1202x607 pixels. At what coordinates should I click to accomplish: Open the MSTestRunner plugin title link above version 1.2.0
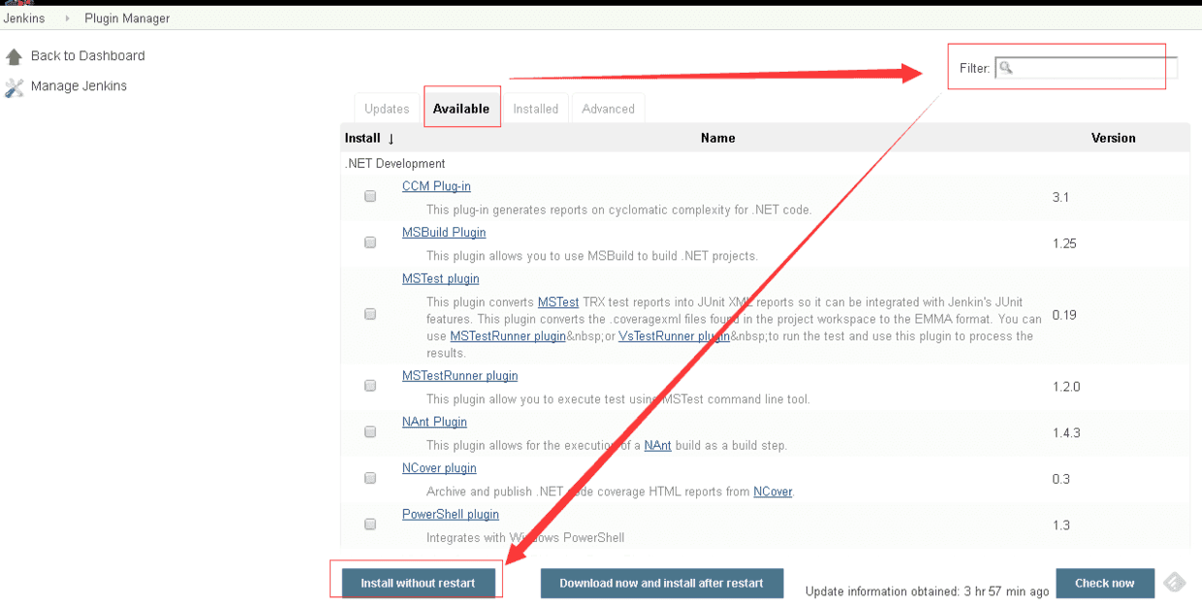click(x=460, y=375)
